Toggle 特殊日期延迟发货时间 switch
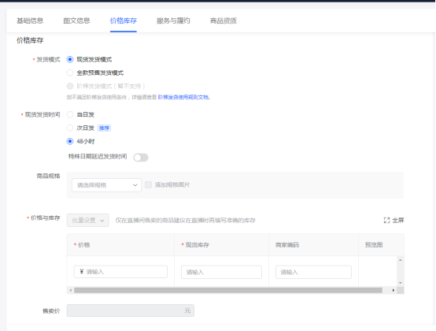 coord(141,158)
